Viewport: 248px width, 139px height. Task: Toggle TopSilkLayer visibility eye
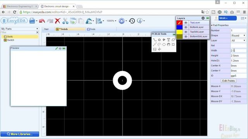186,32
